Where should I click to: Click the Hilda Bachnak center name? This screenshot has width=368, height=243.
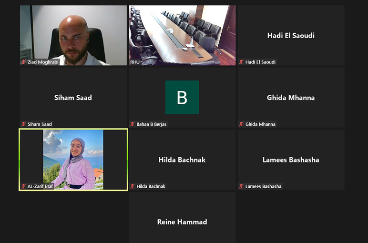tap(182, 160)
